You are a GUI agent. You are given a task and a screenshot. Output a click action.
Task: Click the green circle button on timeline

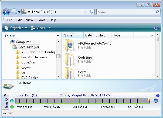pyautogui.click(x=12, y=107)
